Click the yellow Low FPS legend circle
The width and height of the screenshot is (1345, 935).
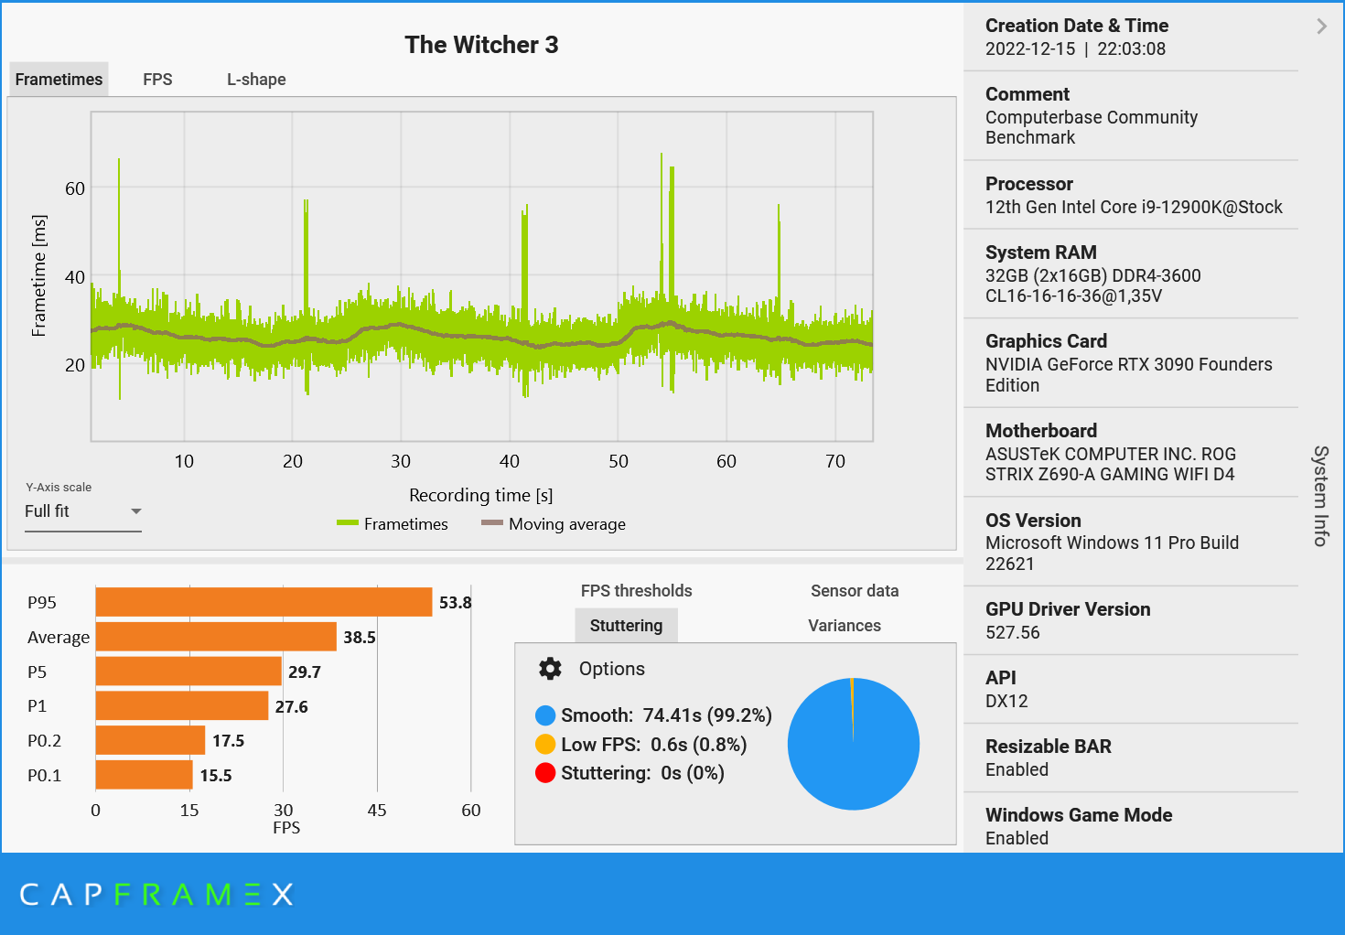[545, 745]
